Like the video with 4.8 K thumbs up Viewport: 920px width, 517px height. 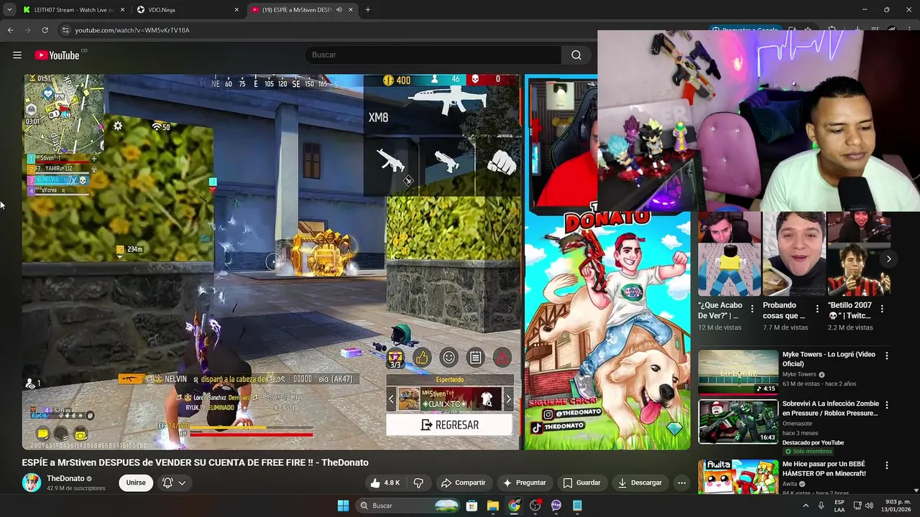pyautogui.click(x=384, y=483)
